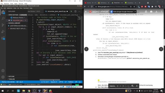Open the Chrome extensions puzzle icon
This screenshot has width=165, height=93.
(152, 6)
